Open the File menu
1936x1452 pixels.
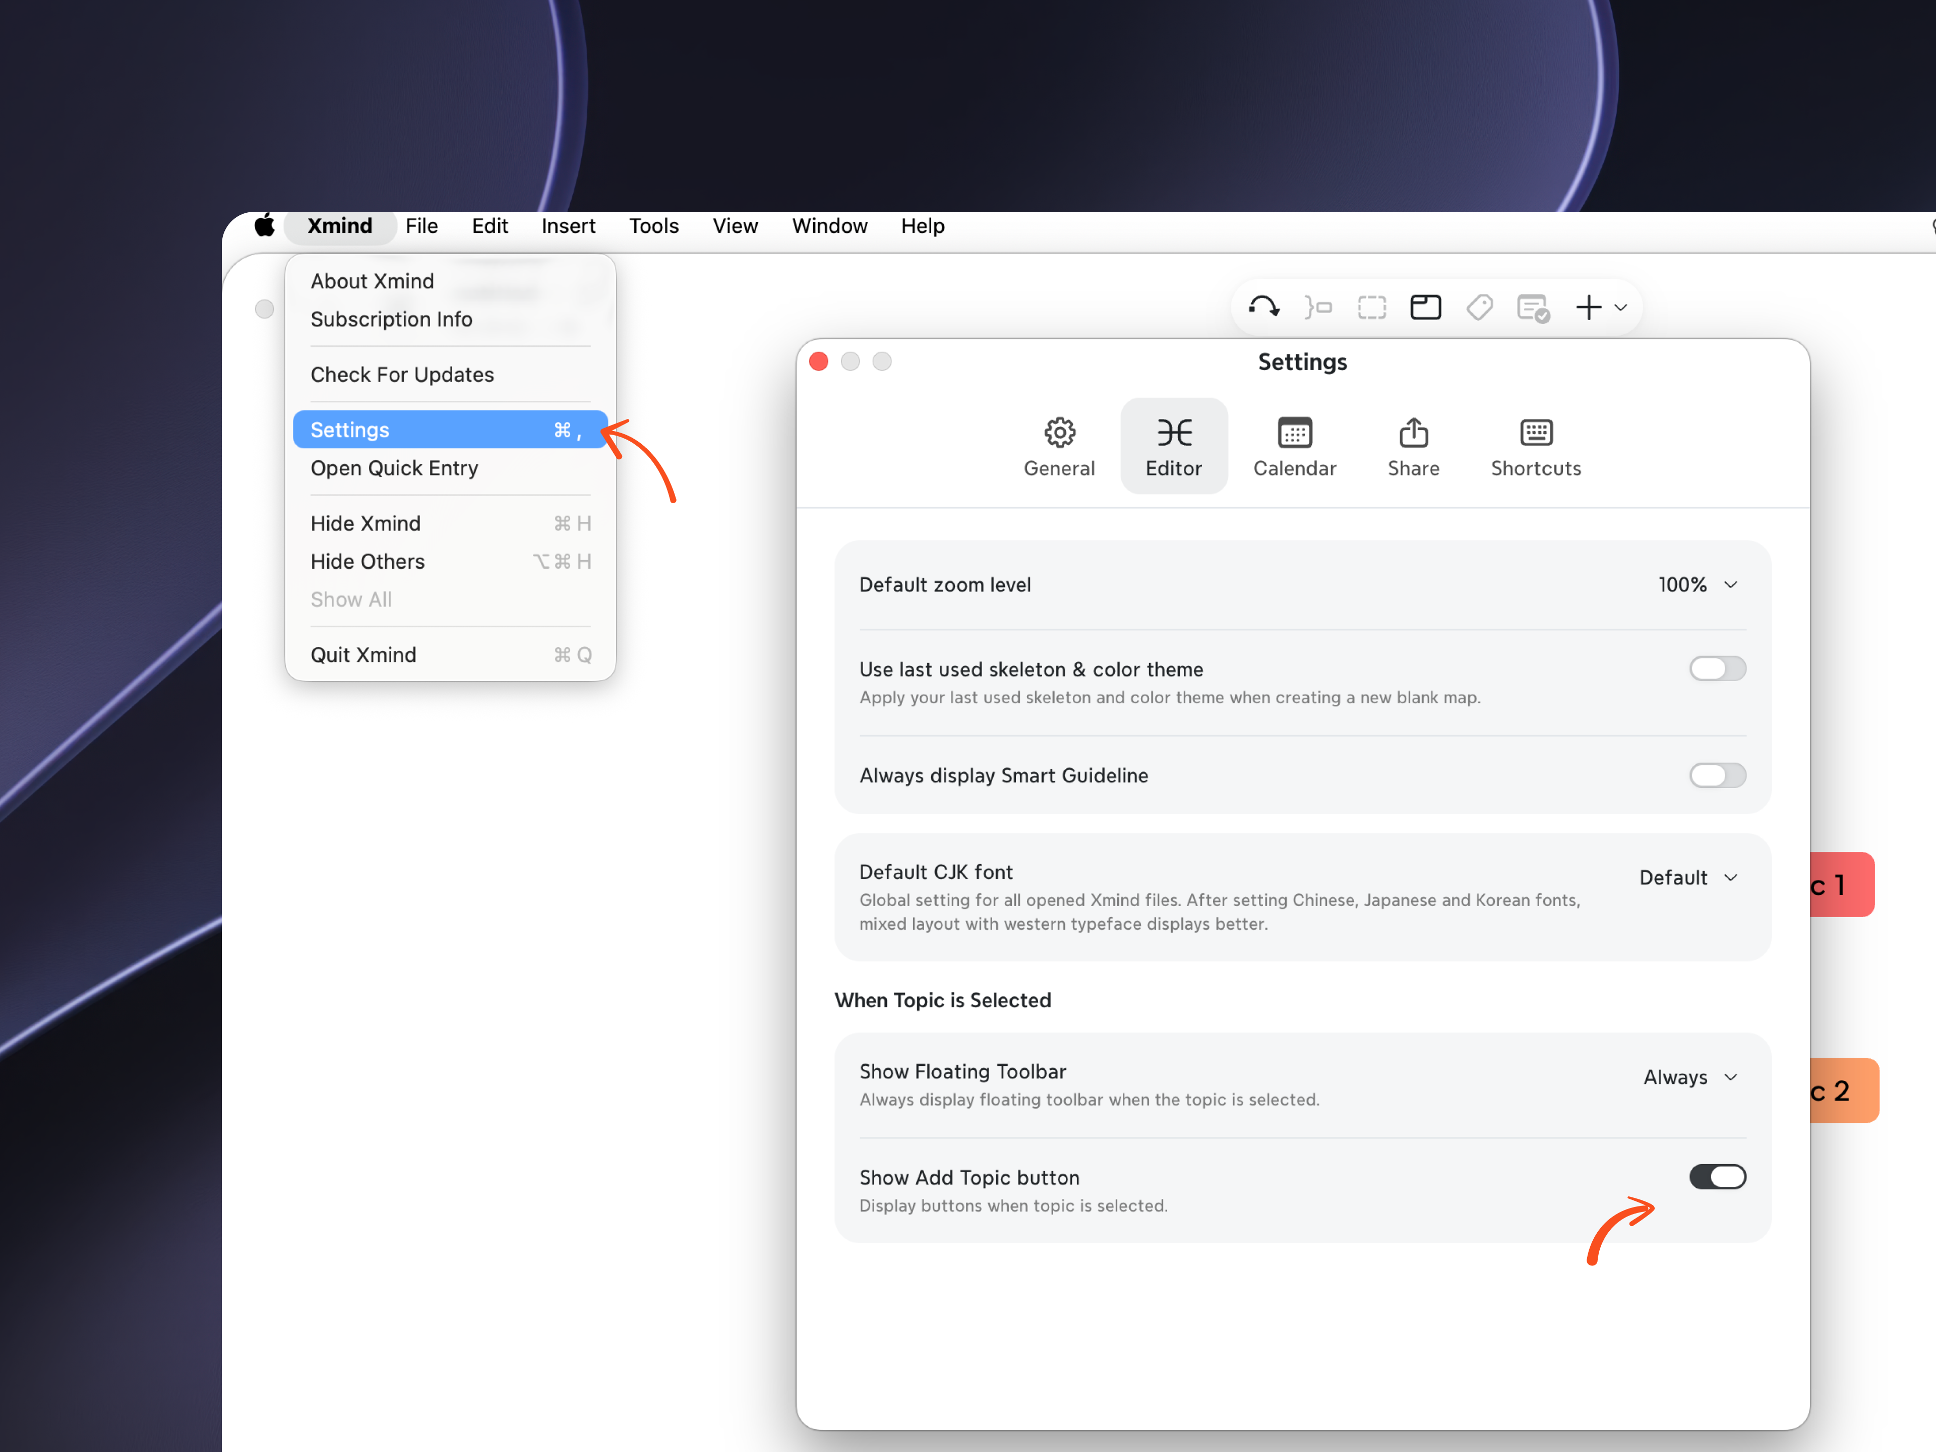(422, 226)
